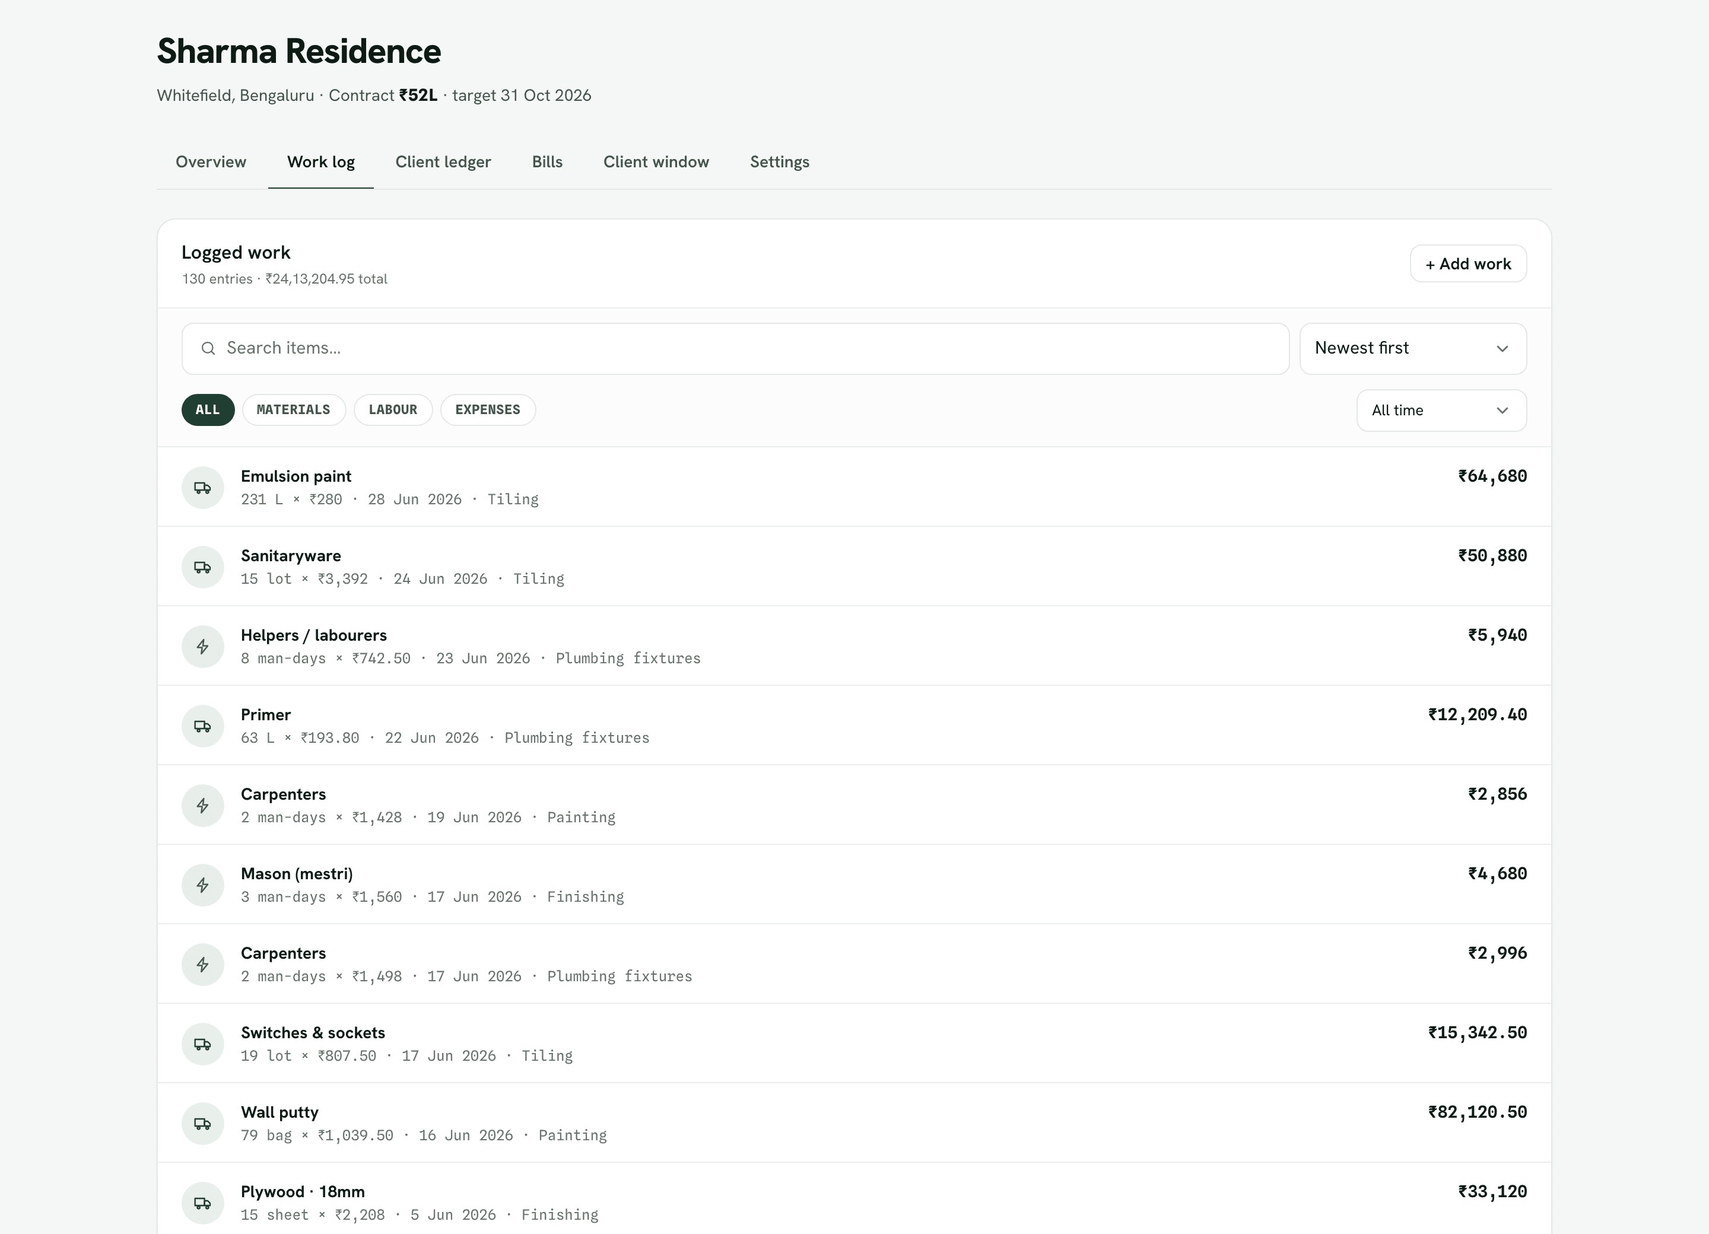Click the ₹4,680 amount
Viewport: 1709px width, 1234px height.
click(x=1497, y=874)
